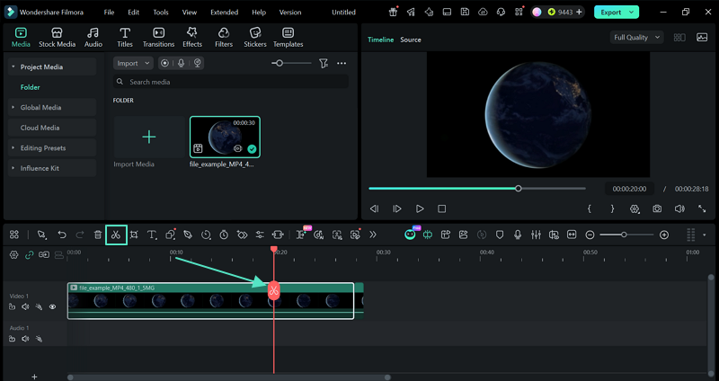This screenshot has height=381, width=719.
Task: Mute the Video 1 track
Action: 26,306
